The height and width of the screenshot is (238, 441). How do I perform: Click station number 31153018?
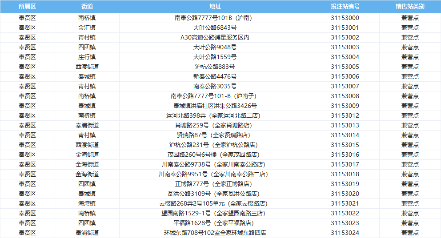pyautogui.click(x=345, y=174)
